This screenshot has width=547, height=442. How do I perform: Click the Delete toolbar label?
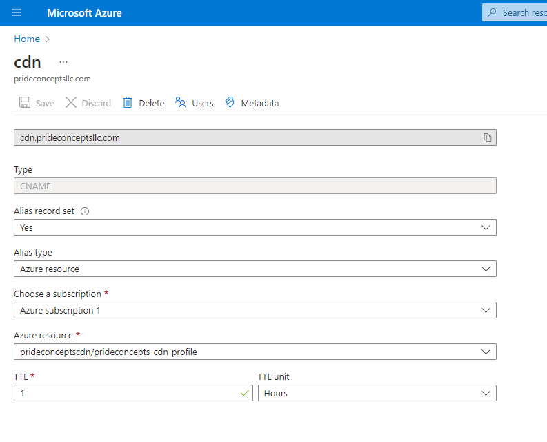click(151, 103)
